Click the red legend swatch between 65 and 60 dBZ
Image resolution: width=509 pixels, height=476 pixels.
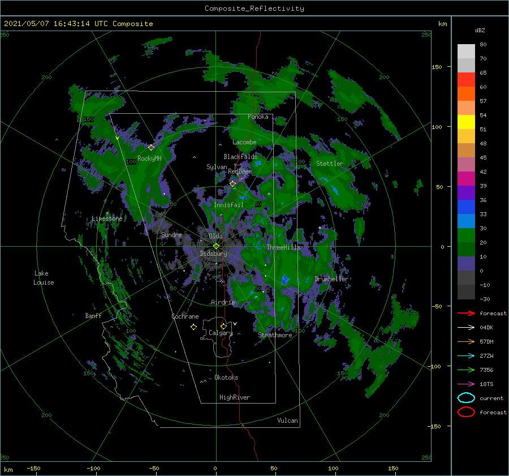466,80
